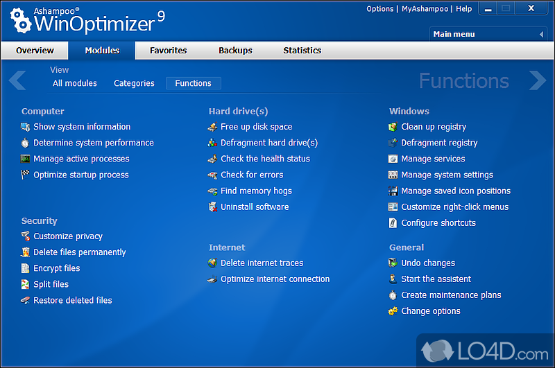Click the Manage system settings icon
Image resolution: width=555 pixels, height=368 pixels.
click(x=393, y=175)
